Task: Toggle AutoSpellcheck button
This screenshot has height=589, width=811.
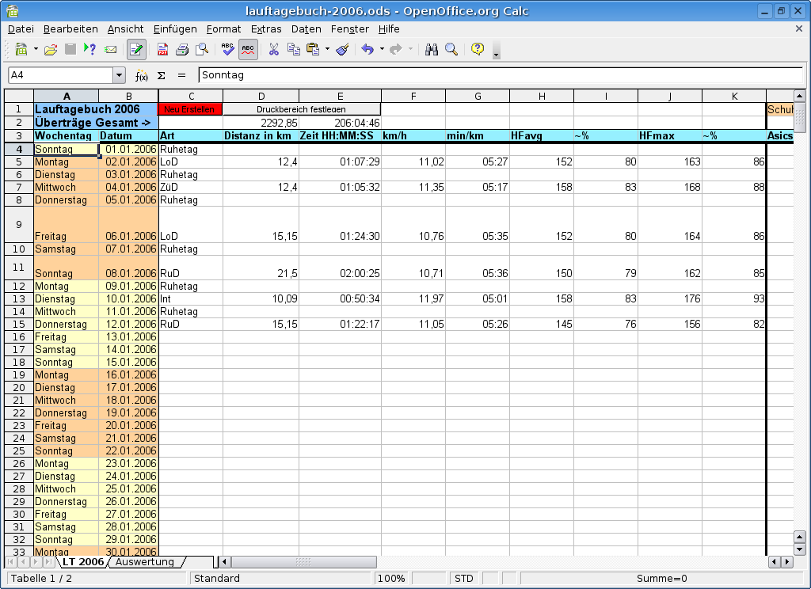Action: [248, 49]
